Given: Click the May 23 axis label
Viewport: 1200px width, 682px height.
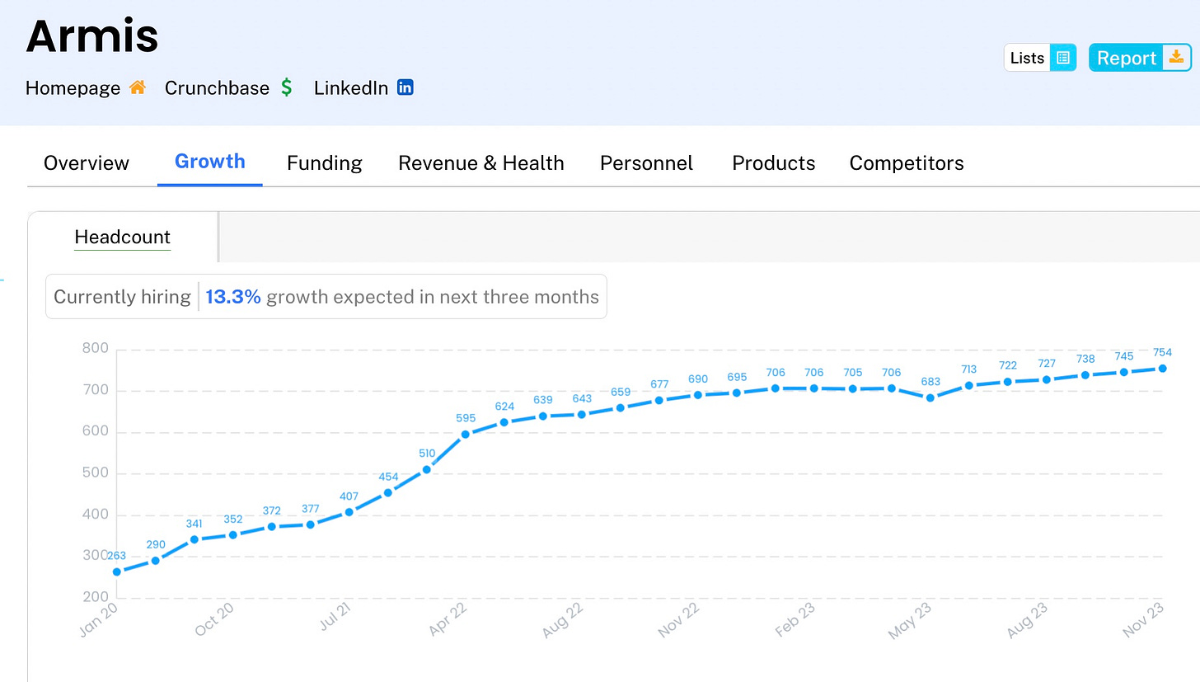Looking at the screenshot, I should (911, 620).
